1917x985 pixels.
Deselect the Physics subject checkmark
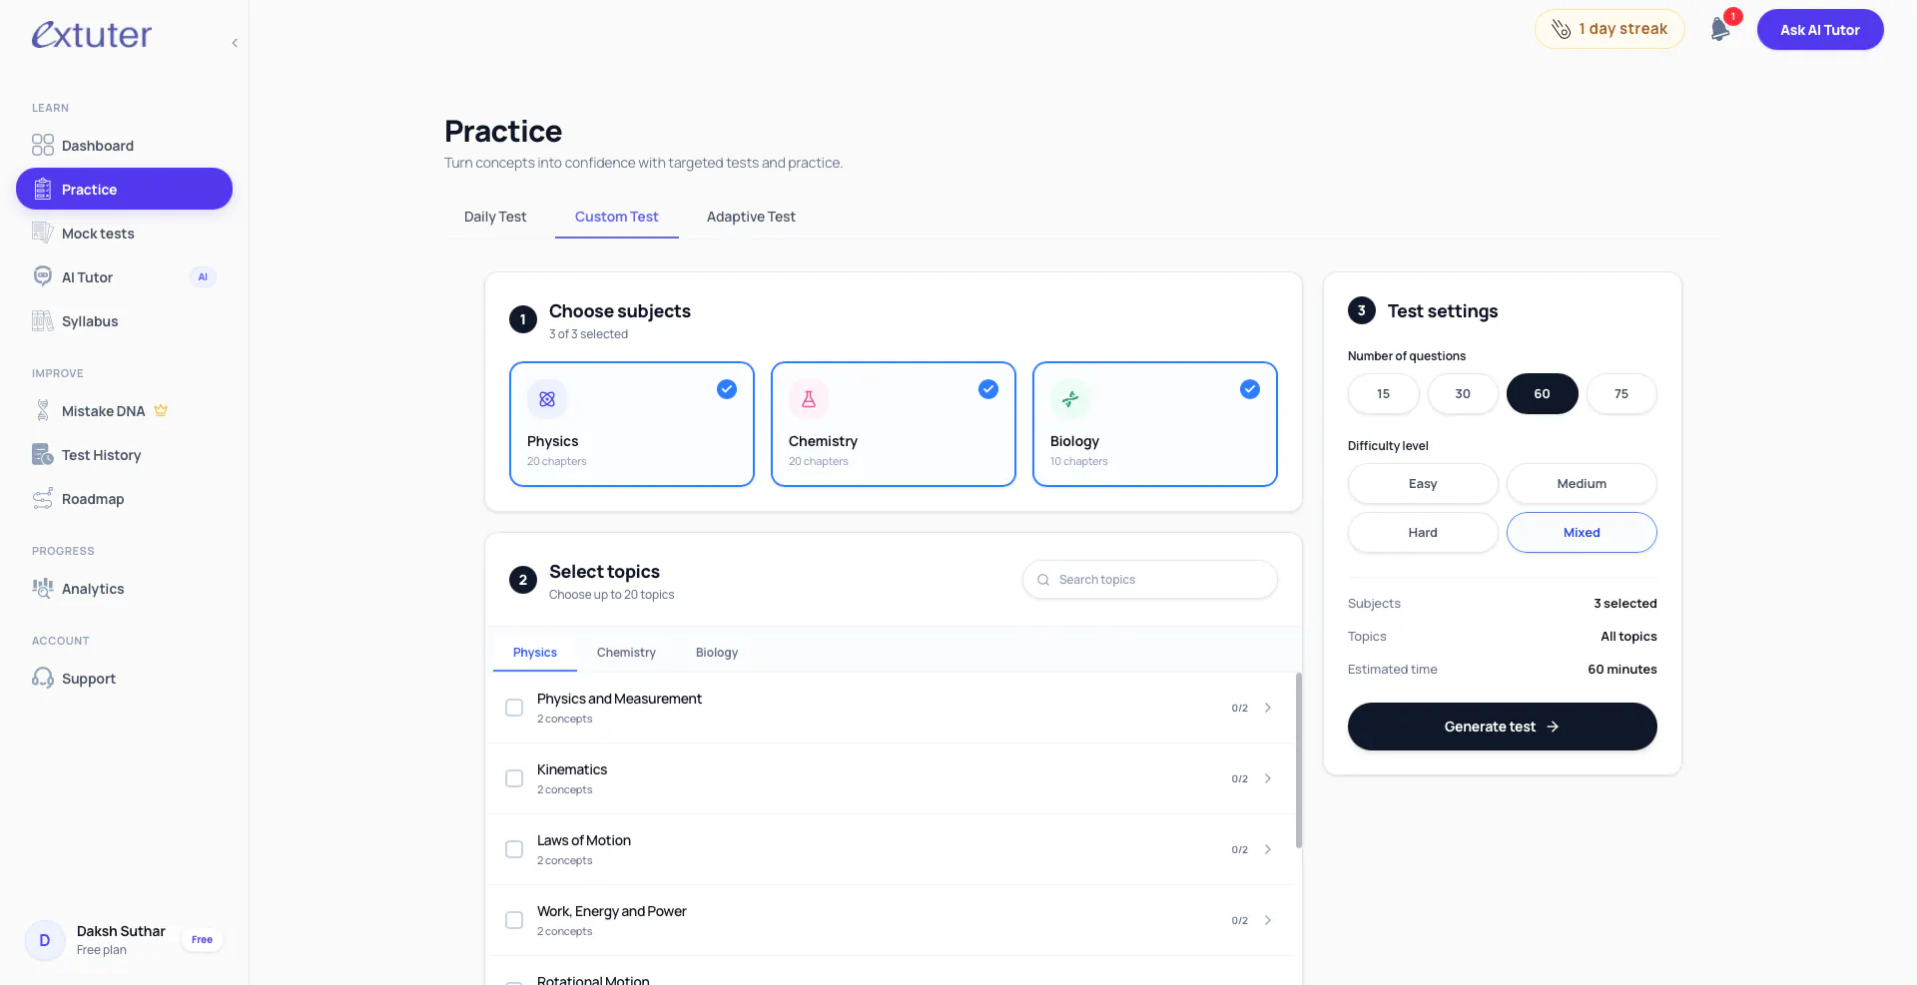727,389
